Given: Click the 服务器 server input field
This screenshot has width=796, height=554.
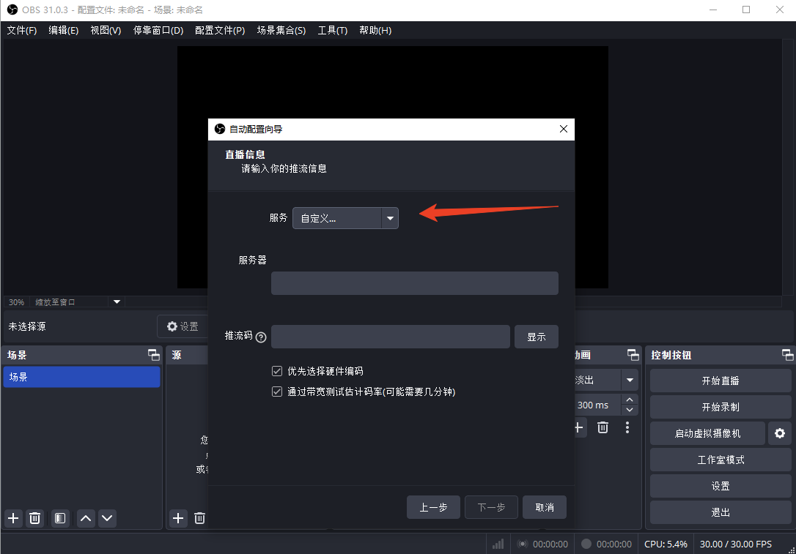Looking at the screenshot, I should (414, 283).
